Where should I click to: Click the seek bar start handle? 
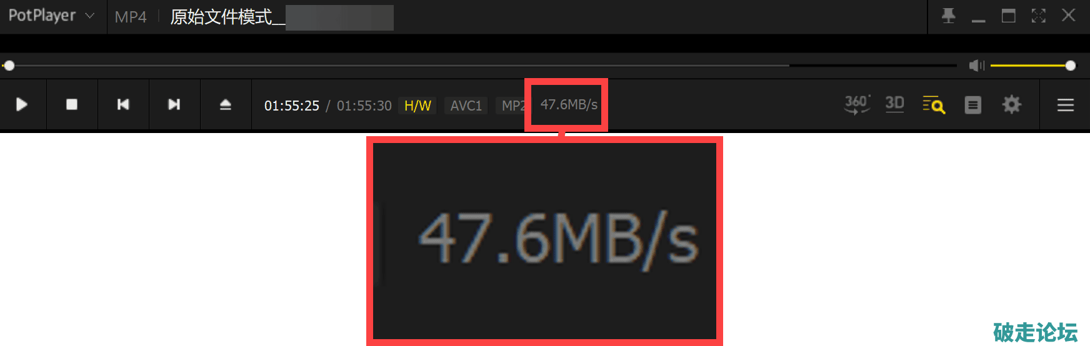click(9, 66)
